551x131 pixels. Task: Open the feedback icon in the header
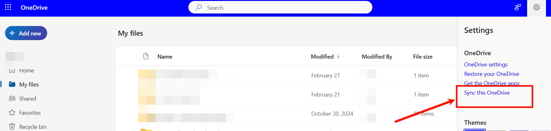[x=518, y=7]
